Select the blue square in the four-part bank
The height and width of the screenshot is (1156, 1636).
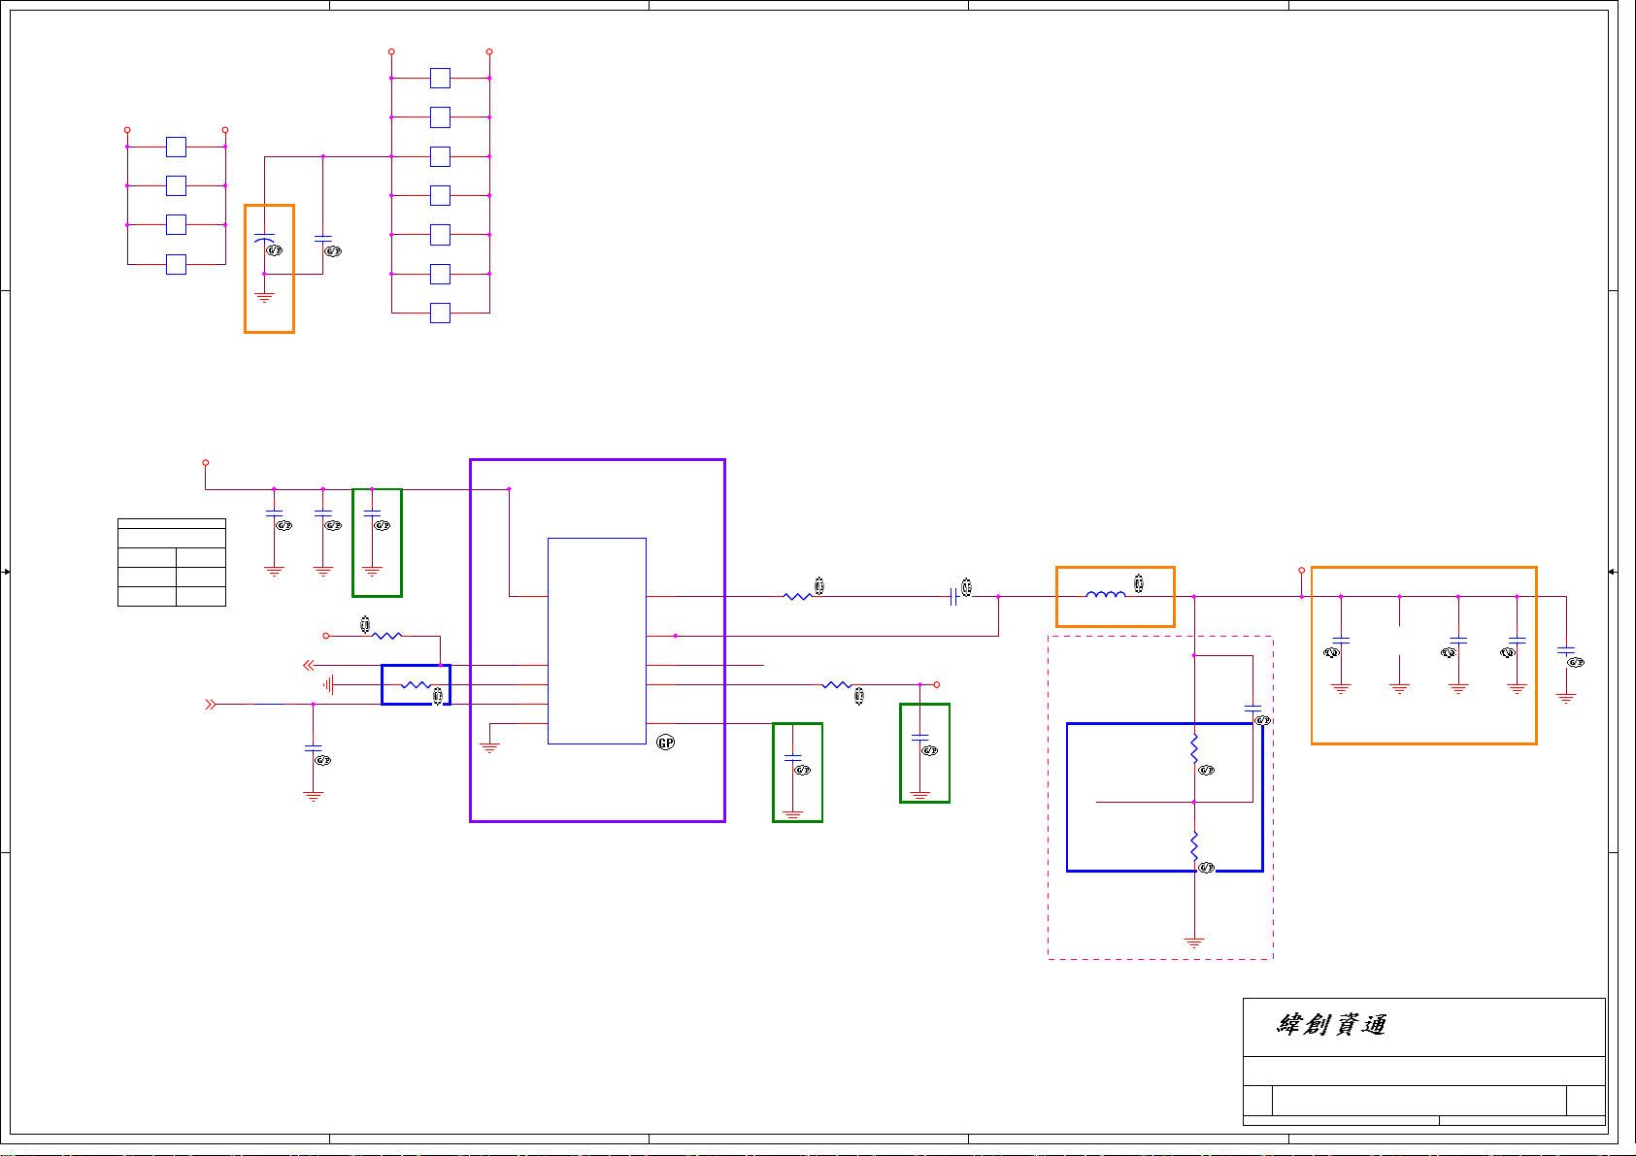[x=176, y=264]
